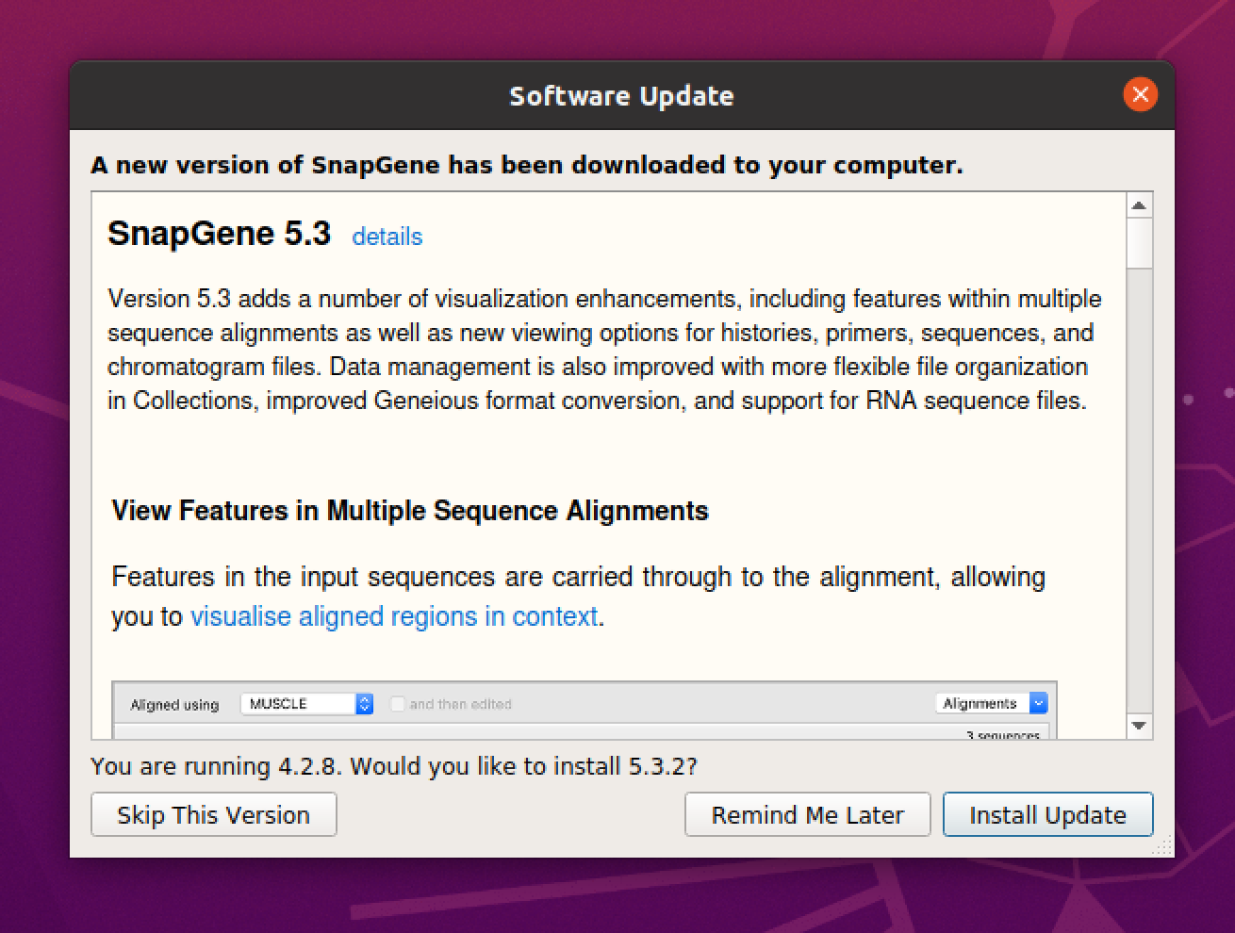The width and height of the screenshot is (1235, 933).
Task: Click the resize grip in the dialog corner
Action: [x=1161, y=845]
